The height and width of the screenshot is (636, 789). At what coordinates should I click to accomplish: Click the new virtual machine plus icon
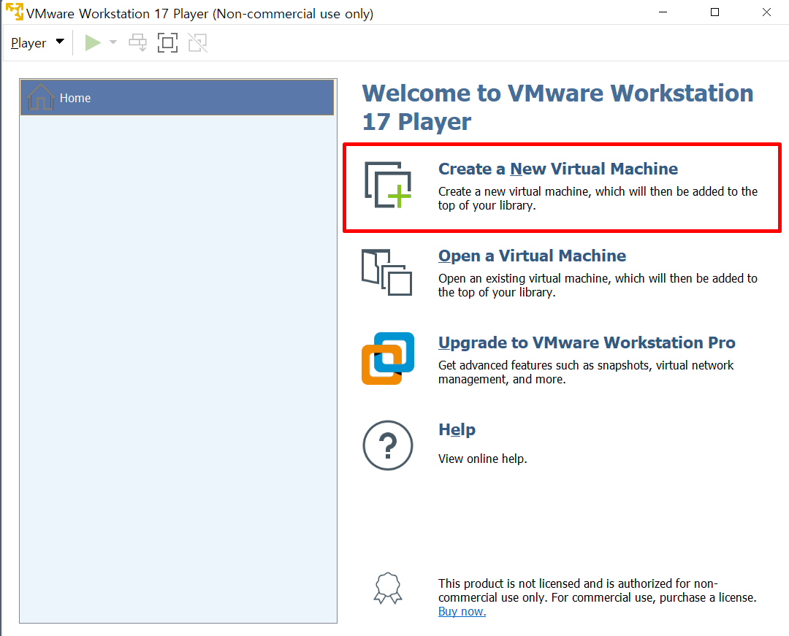tap(388, 185)
